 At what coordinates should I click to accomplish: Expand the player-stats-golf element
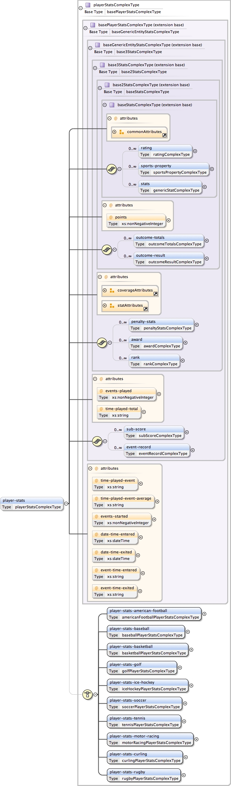click(x=180, y=667)
